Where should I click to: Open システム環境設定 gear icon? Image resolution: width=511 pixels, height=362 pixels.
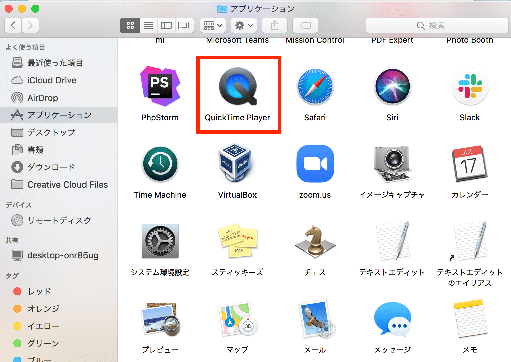coord(160,241)
